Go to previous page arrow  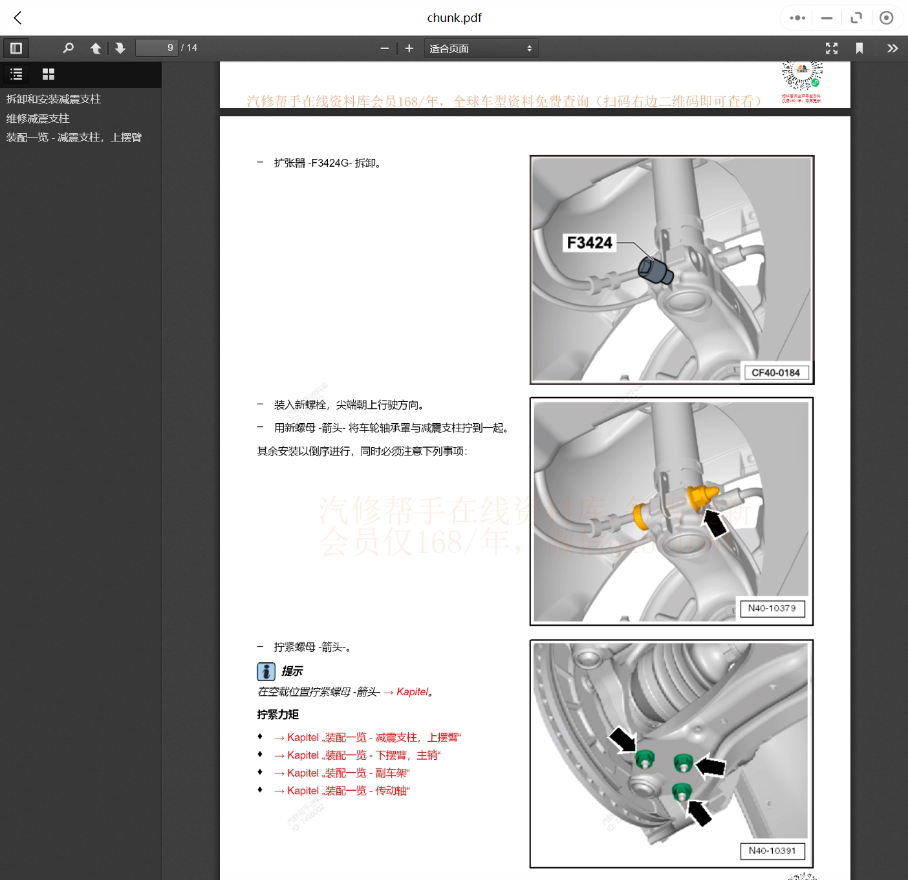(96, 48)
